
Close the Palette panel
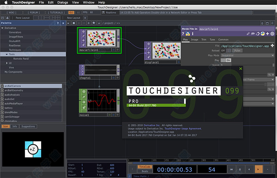(x=63, y=23)
